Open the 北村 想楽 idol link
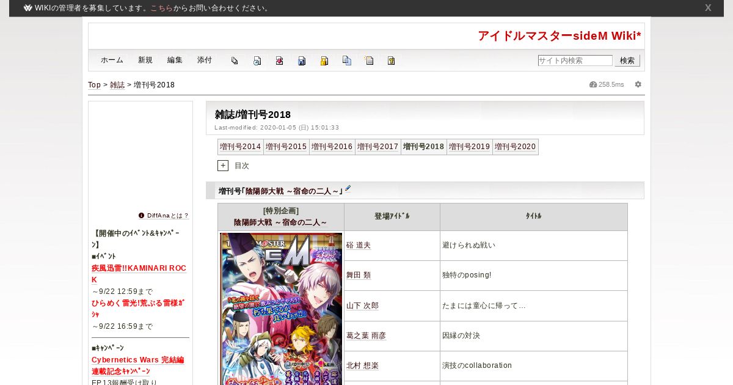Viewport: 733px width, 385px height. pyautogui.click(x=362, y=365)
